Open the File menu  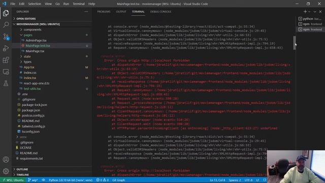pyautogui.click(x=13, y=4)
